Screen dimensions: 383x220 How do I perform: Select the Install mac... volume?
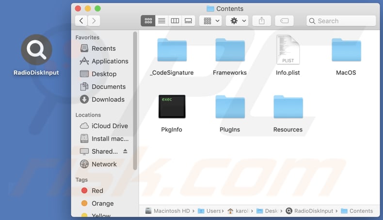click(x=104, y=139)
